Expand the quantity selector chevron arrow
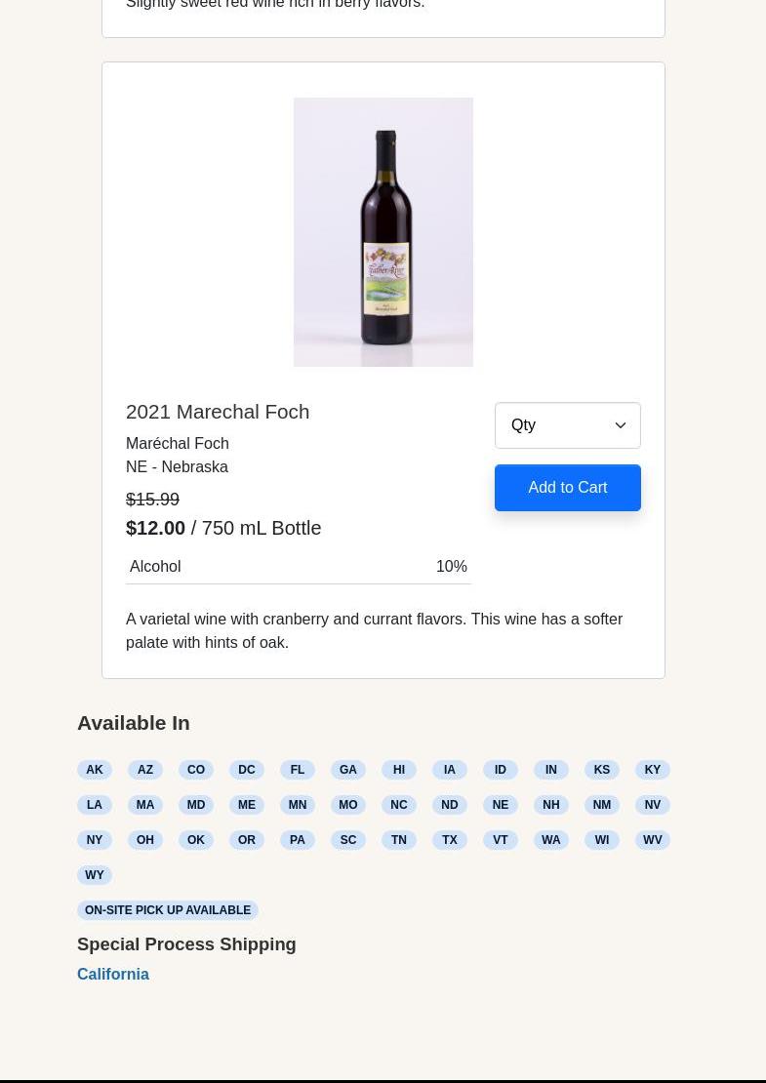This screenshot has height=1083, width=766. (621, 425)
